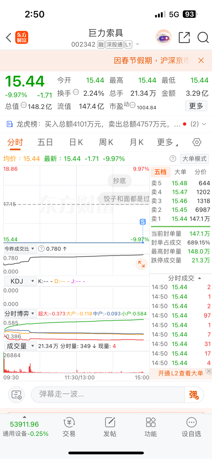The width and height of the screenshot is (212, 459).
Task: Tap the 换手 info icon
Action: click(76, 92)
